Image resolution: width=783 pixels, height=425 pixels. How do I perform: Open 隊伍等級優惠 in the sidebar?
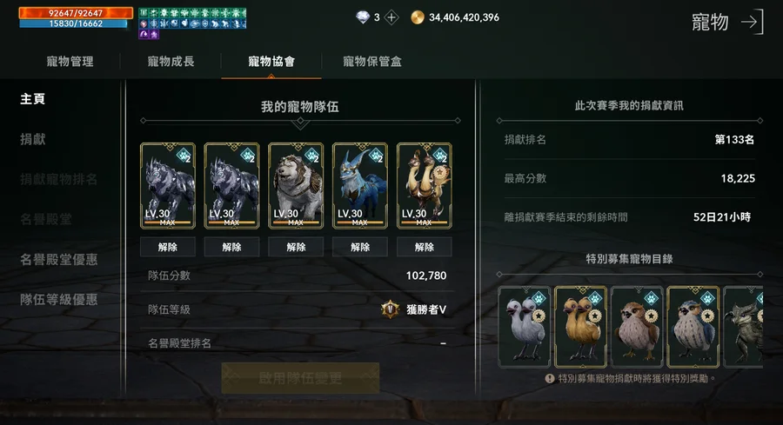(x=59, y=299)
